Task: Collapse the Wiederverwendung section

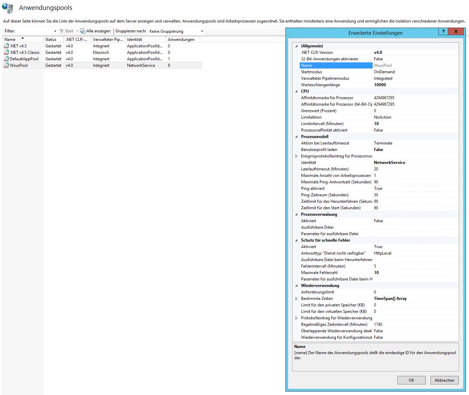Action: tap(296, 286)
